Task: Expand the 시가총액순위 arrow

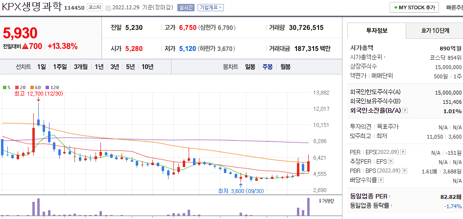Action: [x=385, y=57]
